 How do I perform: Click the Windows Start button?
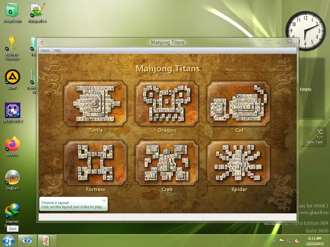(8, 241)
